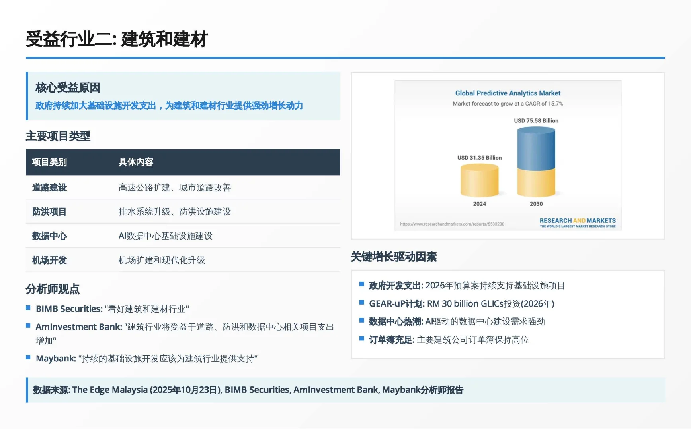Click the AI数据中心基础设施建设 cell
Image resolution: width=691 pixels, height=429 pixels.
pos(166,236)
